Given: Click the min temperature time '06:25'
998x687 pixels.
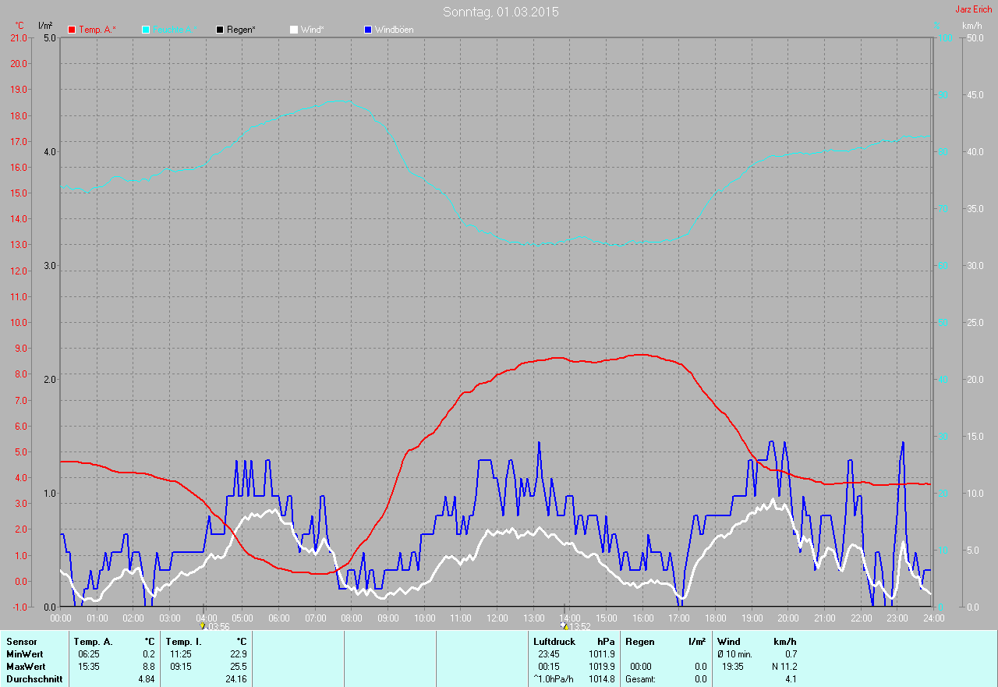Looking at the screenshot, I should [x=89, y=654].
